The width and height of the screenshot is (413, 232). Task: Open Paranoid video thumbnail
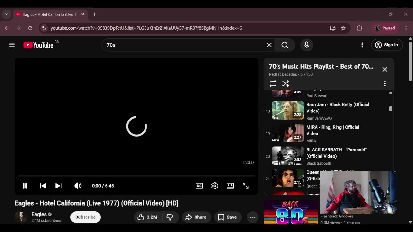(288, 156)
